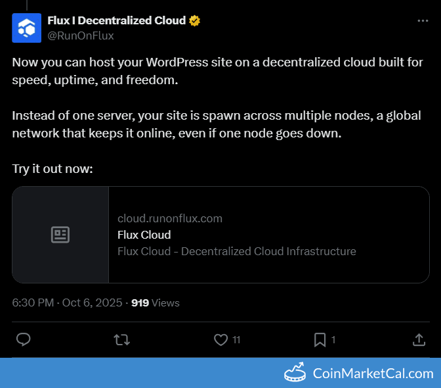Image resolution: width=441 pixels, height=388 pixels.
Task: Click the like count number 11
Action: tap(236, 340)
